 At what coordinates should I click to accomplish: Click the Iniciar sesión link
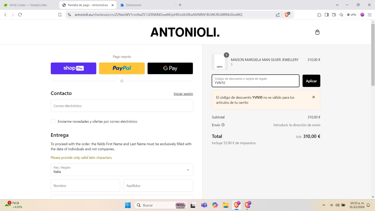coord(183,94)
